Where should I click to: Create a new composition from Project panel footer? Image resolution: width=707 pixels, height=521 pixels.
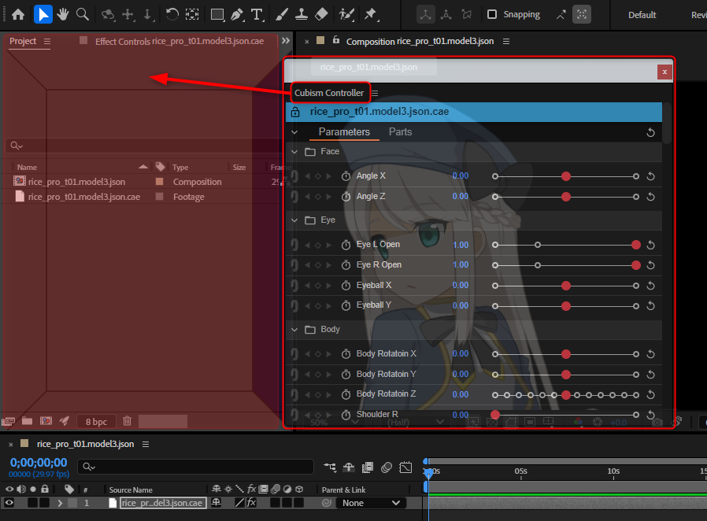46,421
